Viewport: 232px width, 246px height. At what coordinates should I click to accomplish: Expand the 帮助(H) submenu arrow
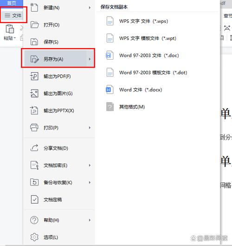pos(90,220)
